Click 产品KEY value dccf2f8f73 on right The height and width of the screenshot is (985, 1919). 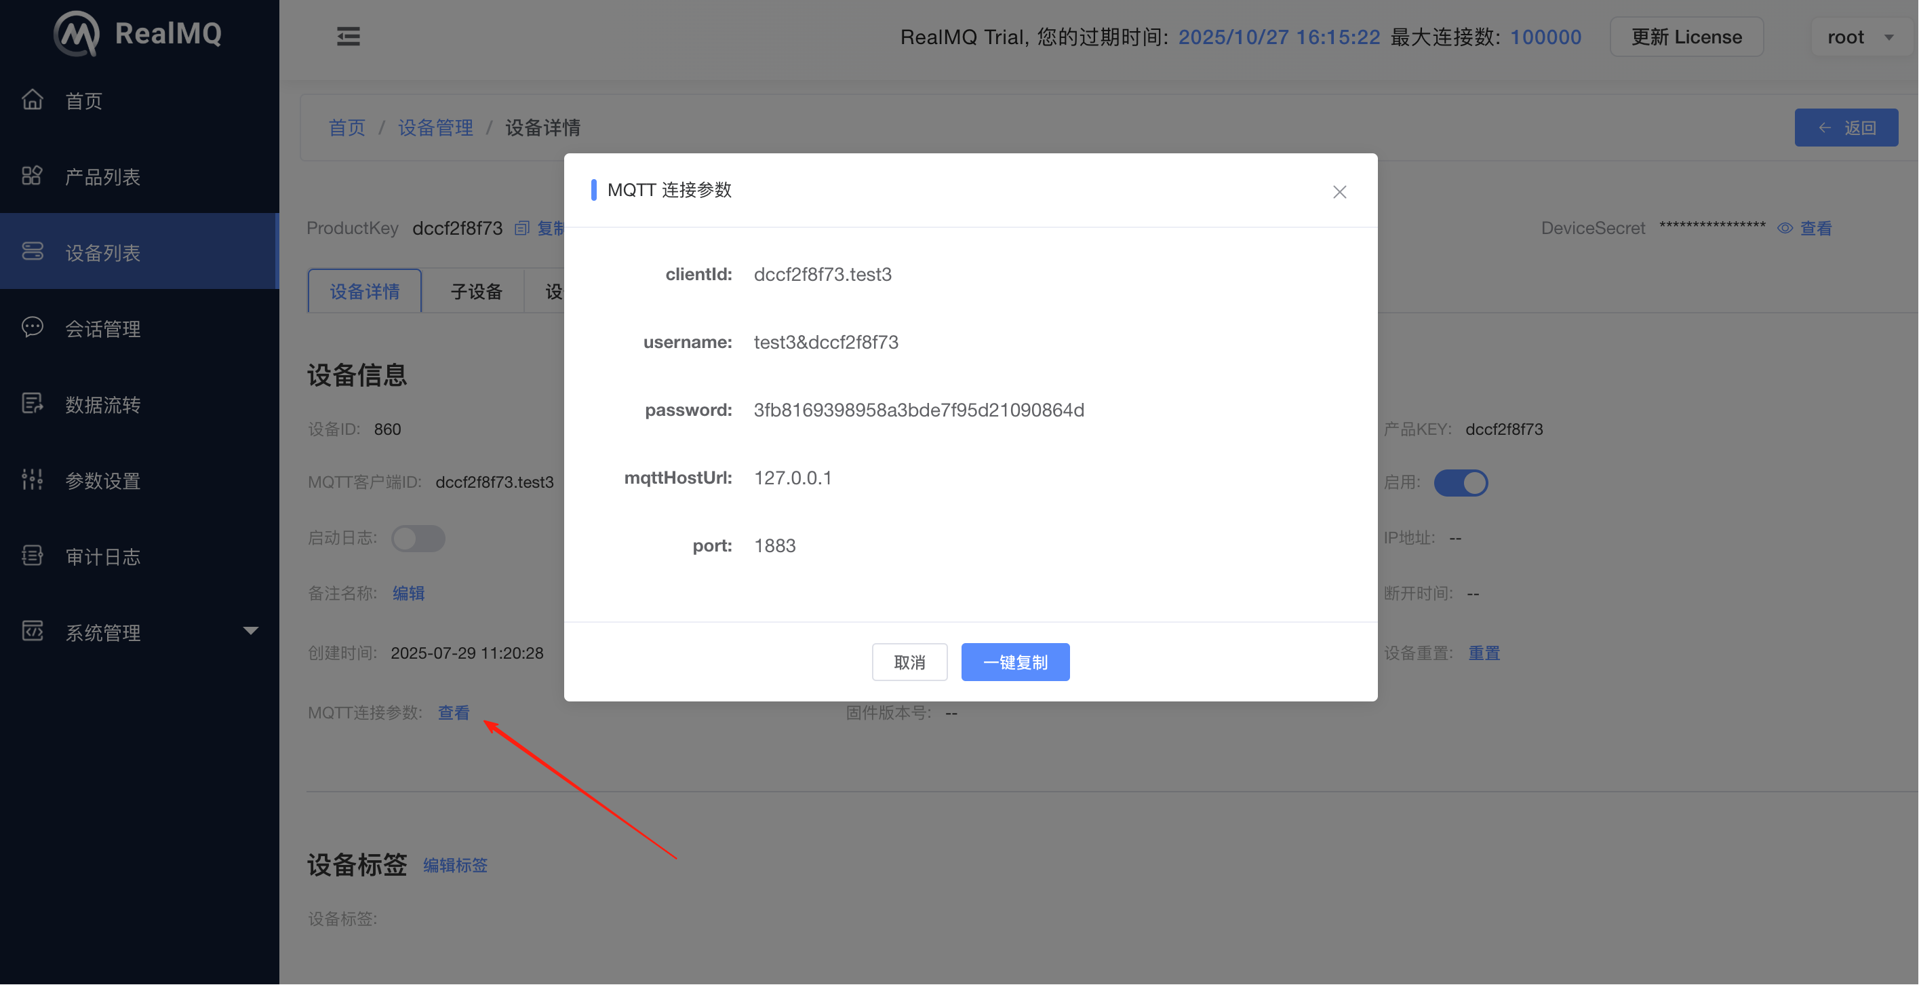(x=1504, y=429)
